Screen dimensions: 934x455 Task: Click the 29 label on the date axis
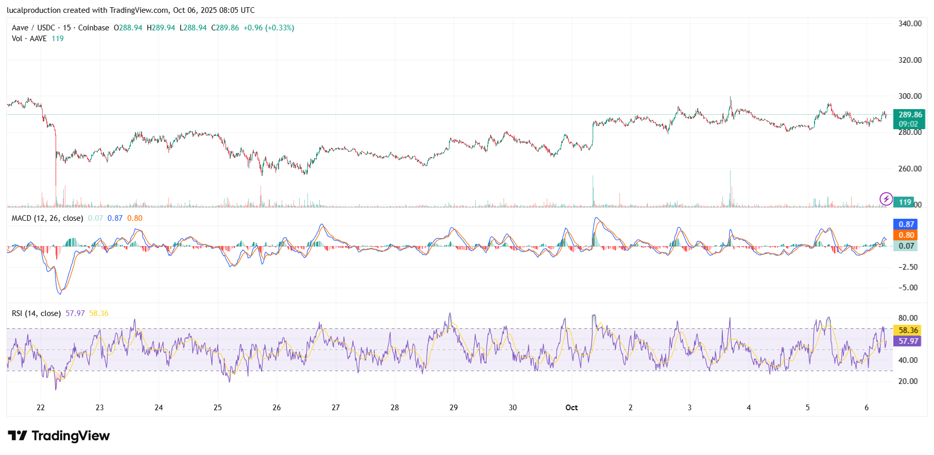[454, 408]
